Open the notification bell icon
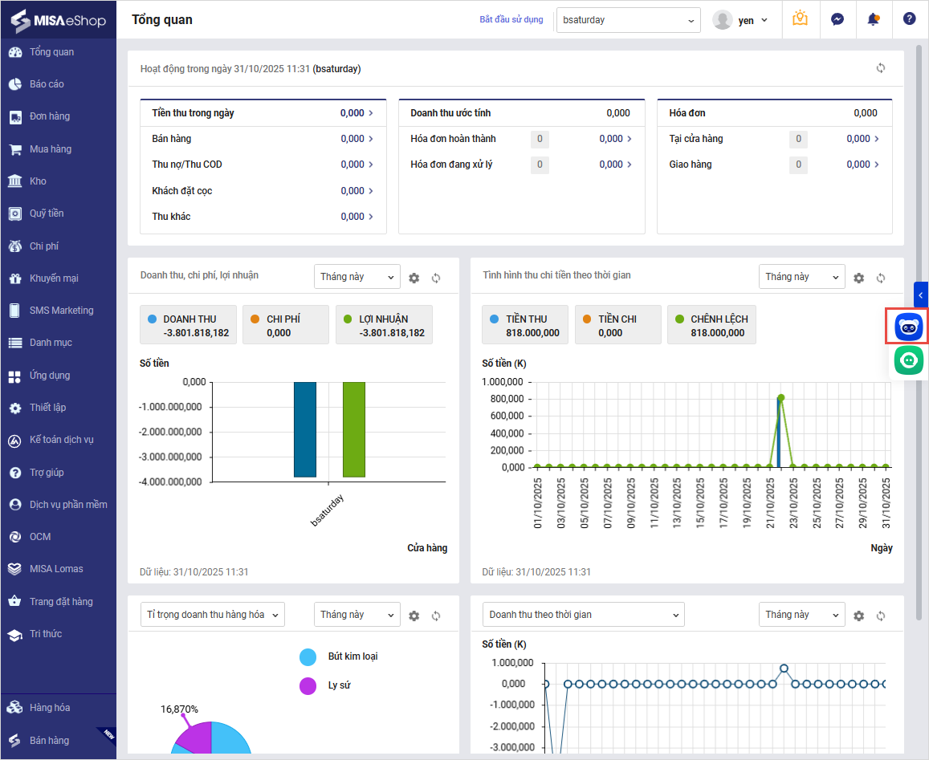Image resolution: width=929 pixels, height=760 pixels. [873, 19]
